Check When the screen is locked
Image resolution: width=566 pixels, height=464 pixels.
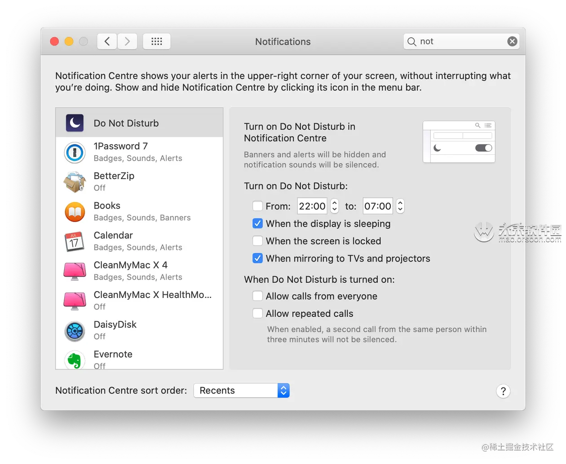tap(257, 241)
